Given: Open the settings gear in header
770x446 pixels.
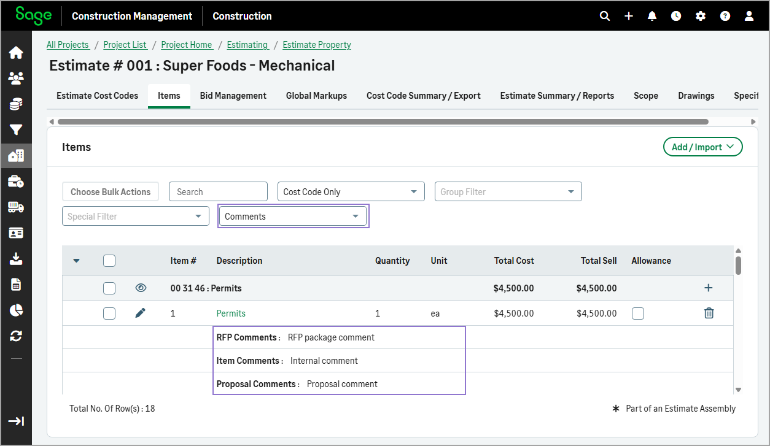Looking at the screenshot, I should [x=701, y=17].
